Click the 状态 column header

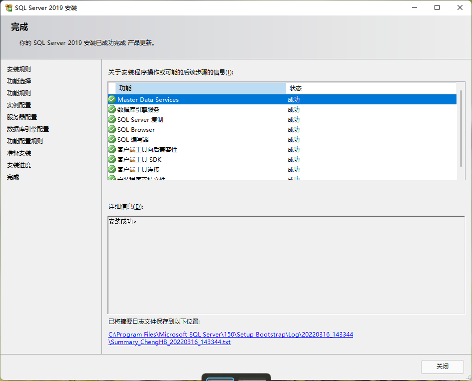click(371, 88)
